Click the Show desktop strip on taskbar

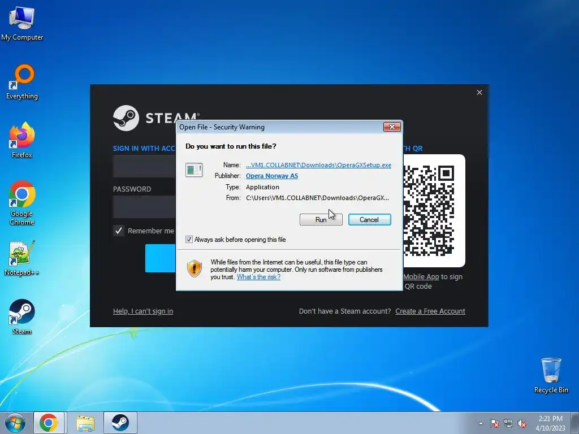(x=575, y=423)
